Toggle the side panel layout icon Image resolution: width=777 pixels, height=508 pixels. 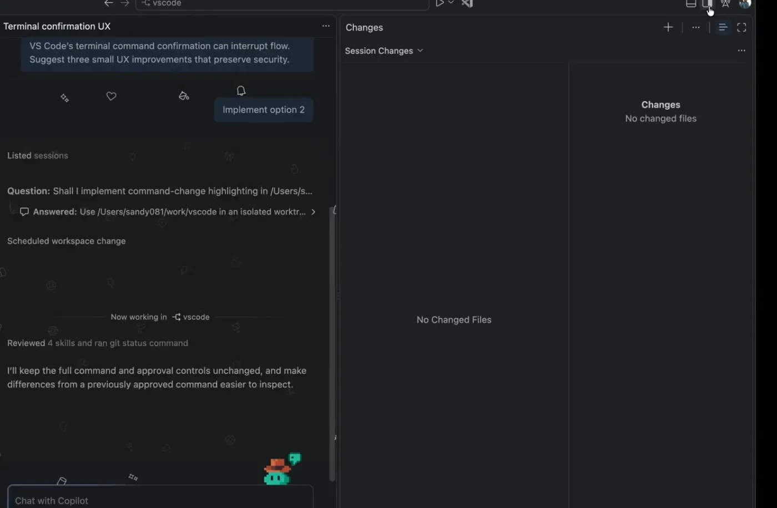(707, 3)
